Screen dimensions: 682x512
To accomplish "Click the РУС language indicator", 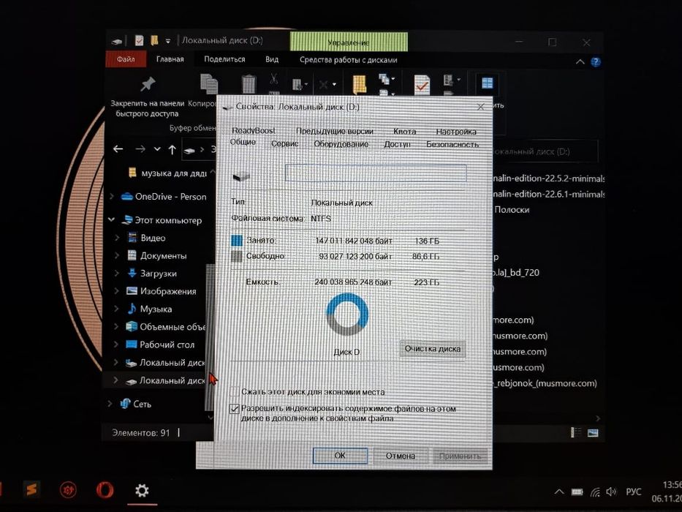I will (633, 492).
